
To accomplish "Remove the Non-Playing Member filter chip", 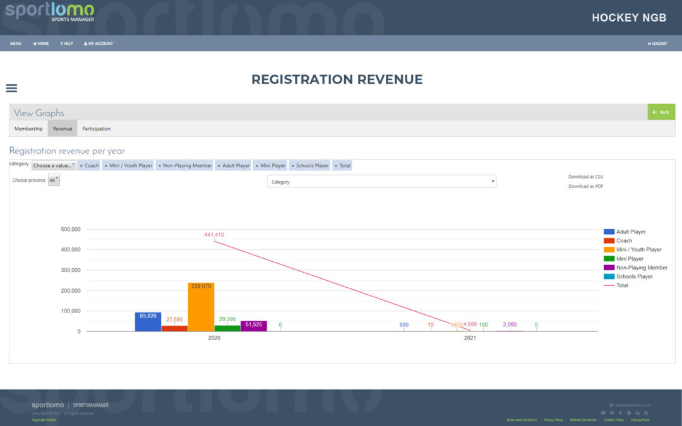I will pos(160,165).
